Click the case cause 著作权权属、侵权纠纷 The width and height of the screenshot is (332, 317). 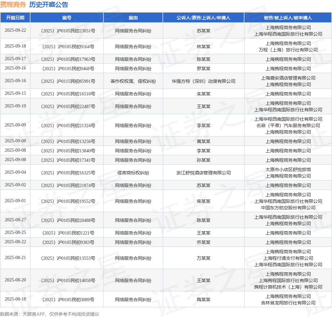[x=133, y=81]
